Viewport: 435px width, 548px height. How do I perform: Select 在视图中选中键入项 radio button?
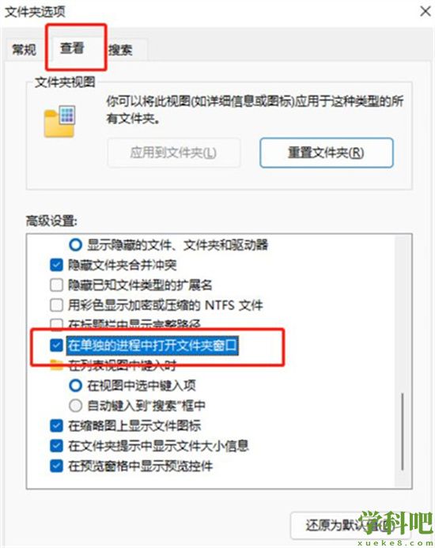75,385
